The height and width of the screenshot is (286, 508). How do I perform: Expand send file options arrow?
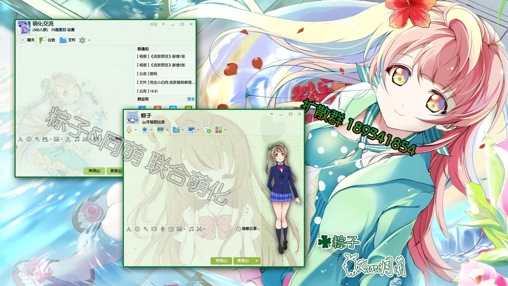pyautogui.click(x=183, y=130)
